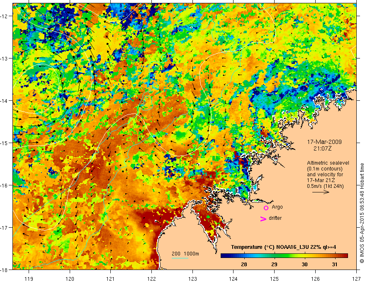Viewport: 365px width, 282px height.
Task: Click longitude axis label 120
Action: pos(70,279)
